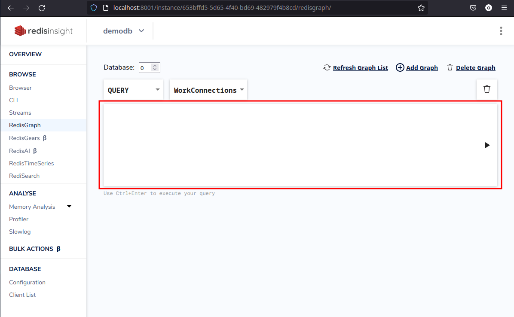Go back using the browser back arrow

coord(11,8)
